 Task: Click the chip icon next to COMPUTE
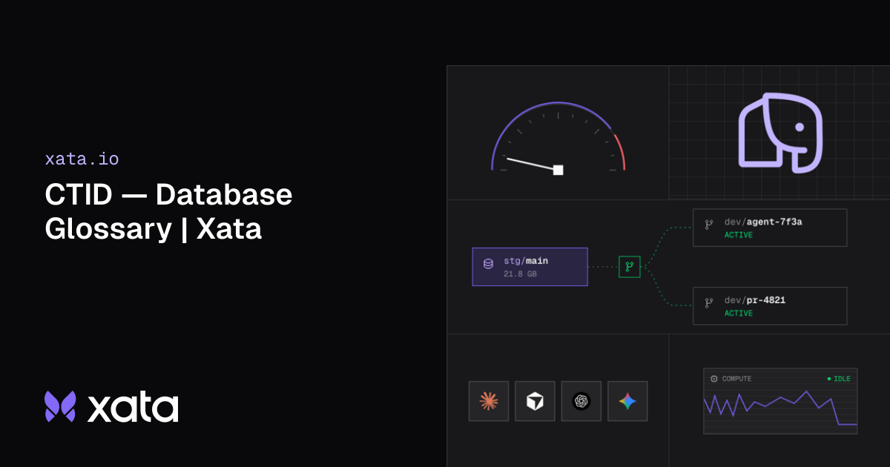coord(714,379)
